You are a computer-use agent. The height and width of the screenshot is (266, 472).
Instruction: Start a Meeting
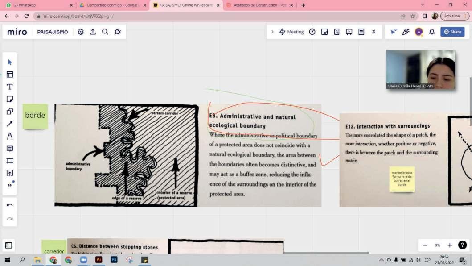click(x=291, y=32)
